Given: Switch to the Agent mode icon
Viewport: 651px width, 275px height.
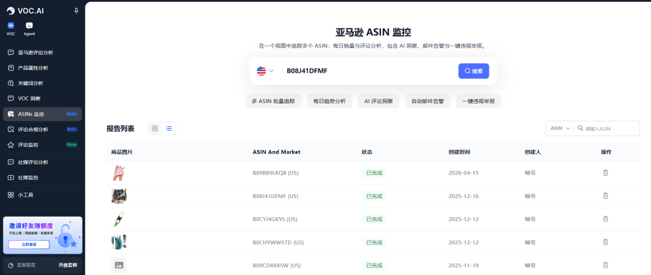Looking at the screenshot, I should point(29,26).
